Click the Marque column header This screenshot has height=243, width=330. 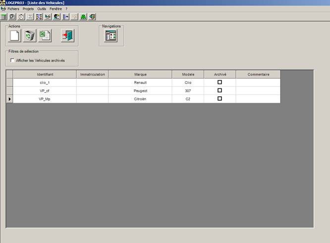click(x=140, y=75)
